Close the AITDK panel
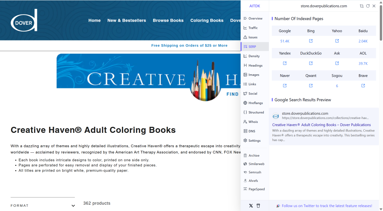Image resolution: width=383 pixels, height=211 pixels. click(374, 6)
